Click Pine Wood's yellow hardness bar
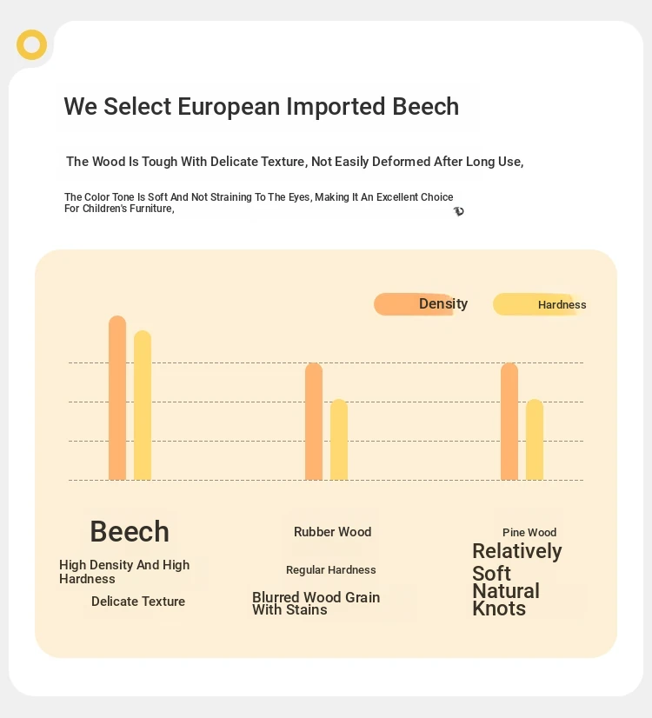Image resolution: width=652 pixels, height=718 pixels. pos(535,440)
